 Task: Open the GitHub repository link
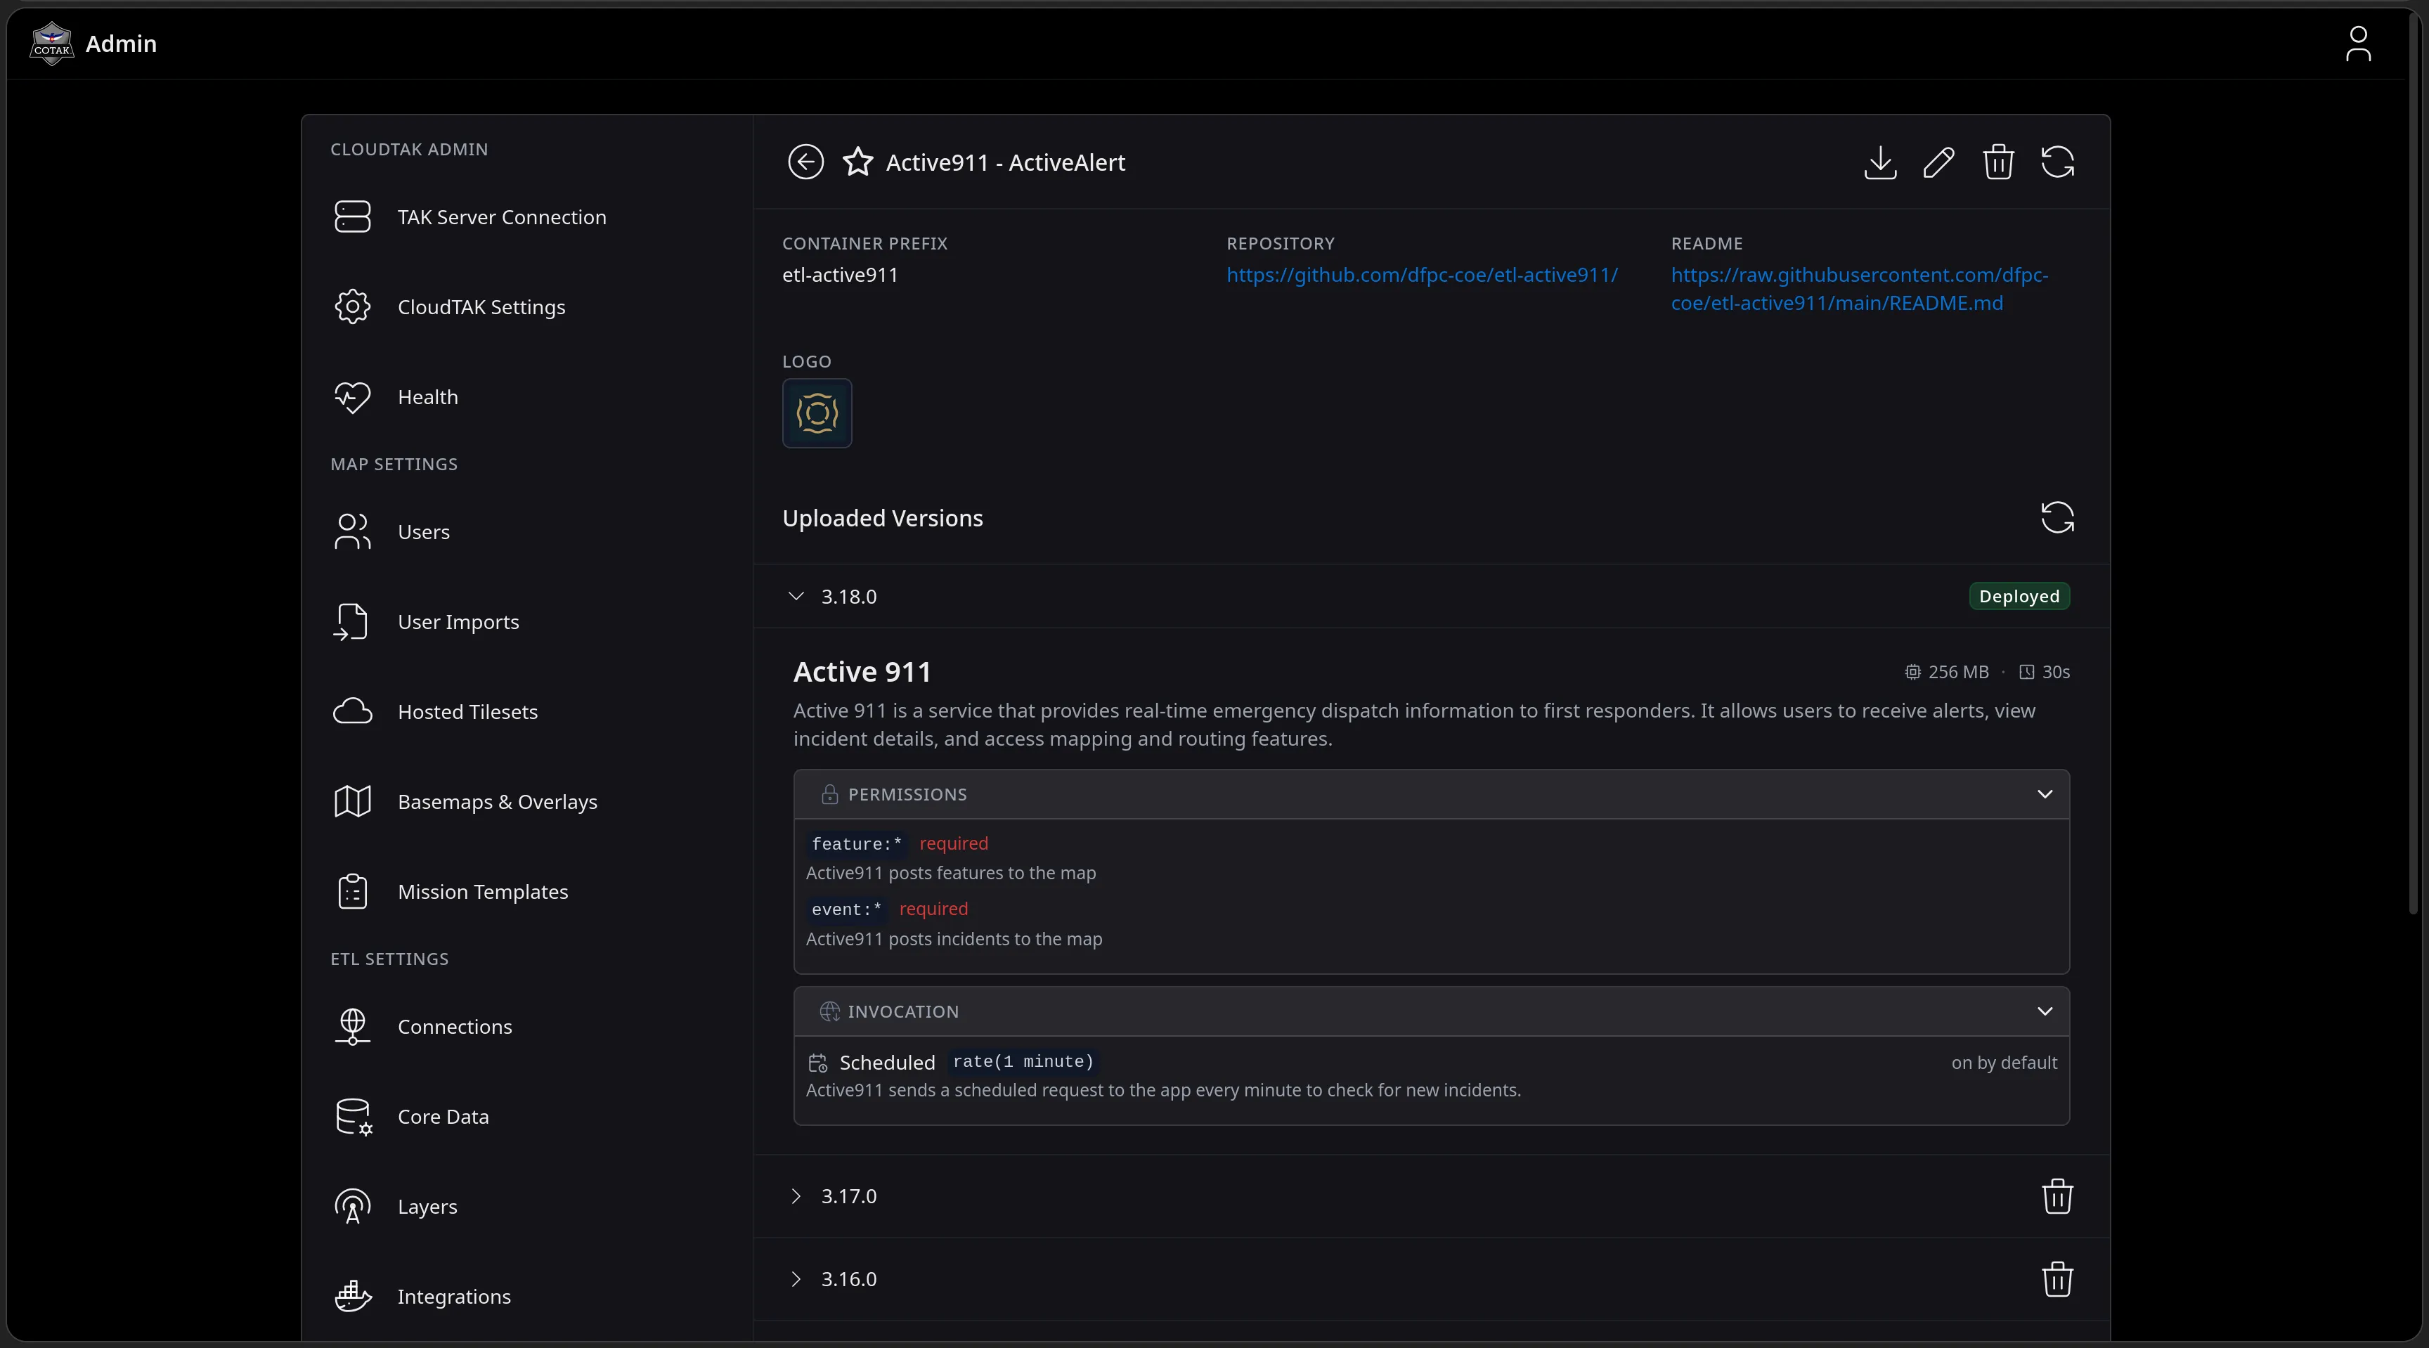[1422, 274]
